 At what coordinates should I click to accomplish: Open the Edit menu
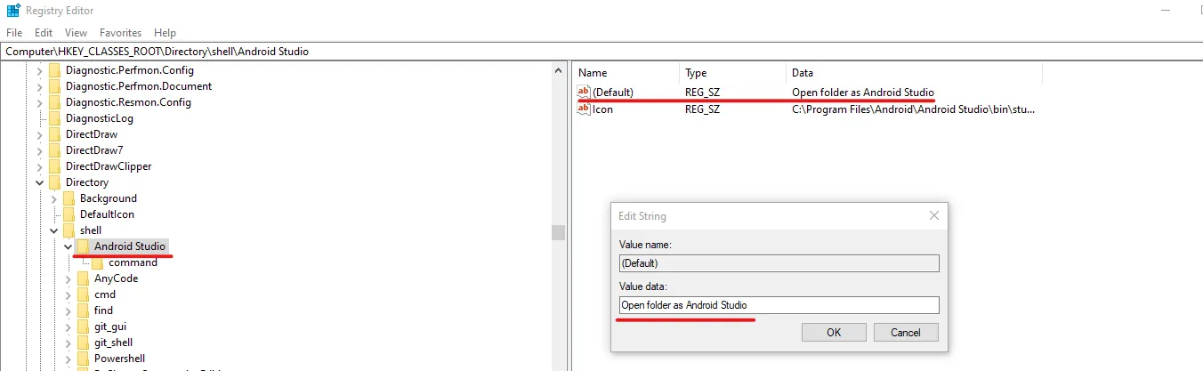click(44, 32)
